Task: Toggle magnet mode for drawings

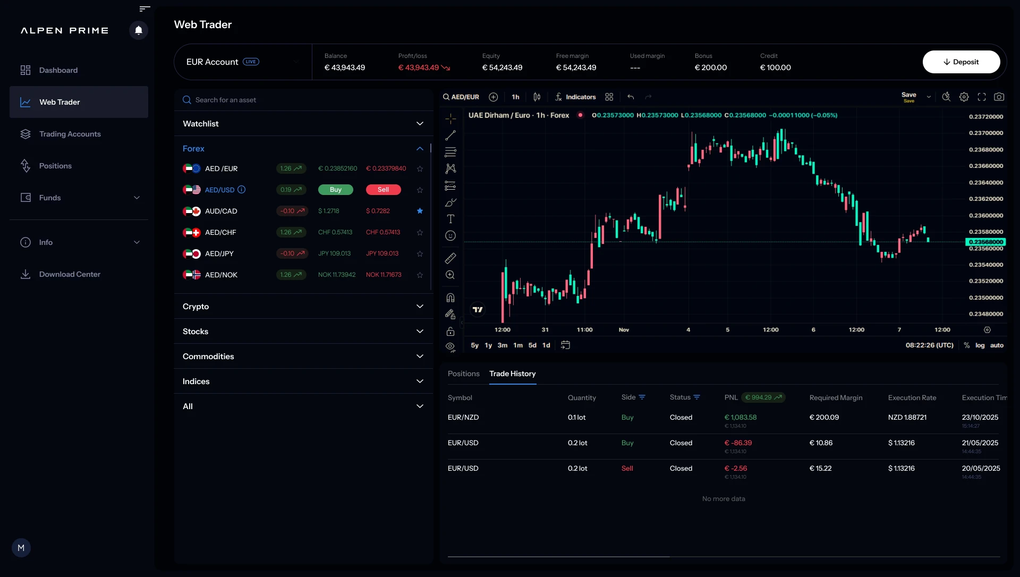Action: [x=450, y=298]
